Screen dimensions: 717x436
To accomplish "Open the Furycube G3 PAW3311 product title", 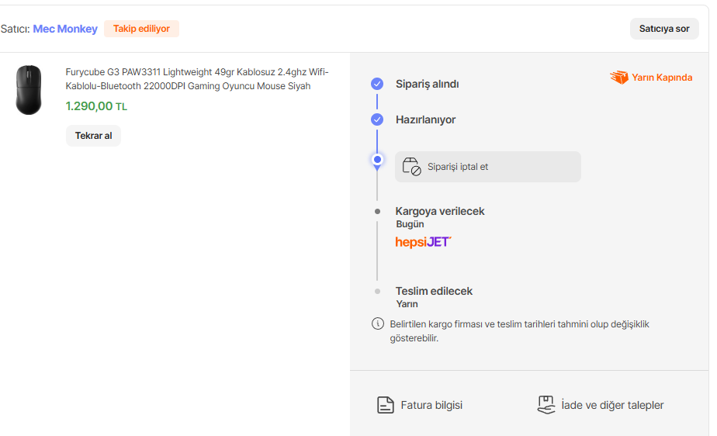I will 197,79.
